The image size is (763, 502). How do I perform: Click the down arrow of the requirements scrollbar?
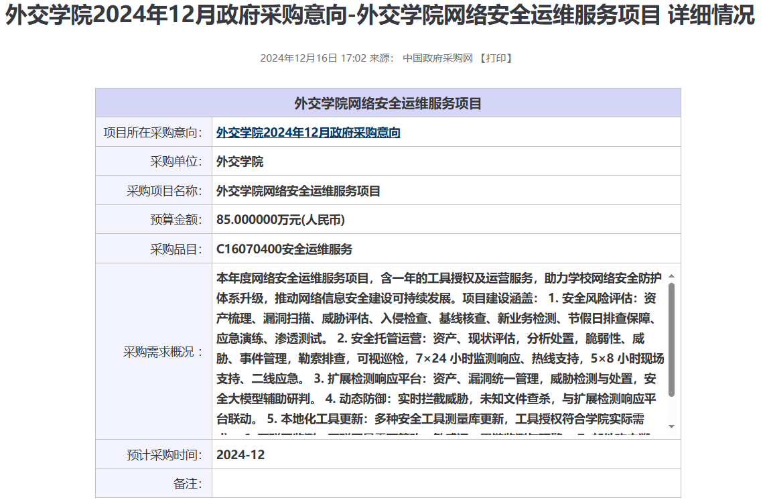click(x=671, y=427)
